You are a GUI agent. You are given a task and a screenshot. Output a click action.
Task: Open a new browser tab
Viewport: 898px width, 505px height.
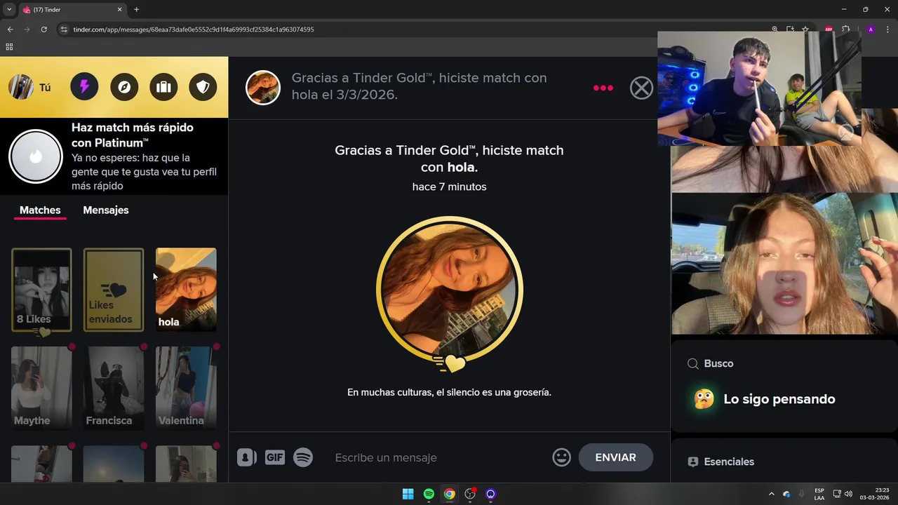136,10
